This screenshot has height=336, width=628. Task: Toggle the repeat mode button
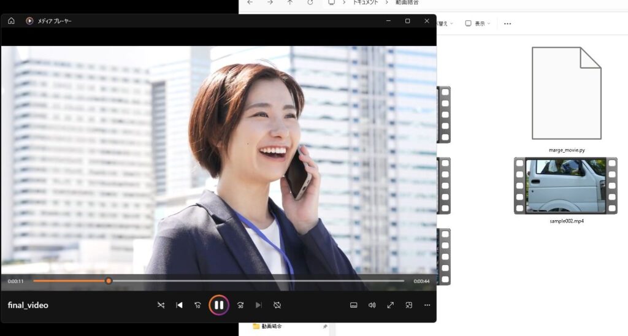click(277, 305)
